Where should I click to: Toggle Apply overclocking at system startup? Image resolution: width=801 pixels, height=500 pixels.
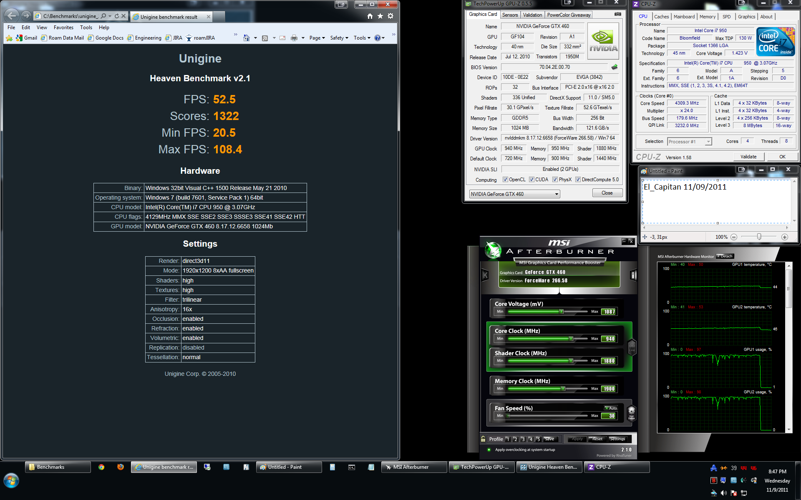click(x=489, y=450)
